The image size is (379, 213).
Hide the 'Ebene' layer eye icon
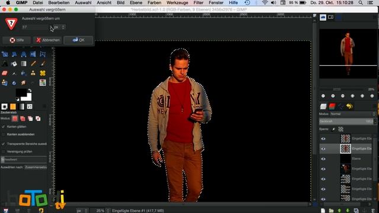point(323,159)
